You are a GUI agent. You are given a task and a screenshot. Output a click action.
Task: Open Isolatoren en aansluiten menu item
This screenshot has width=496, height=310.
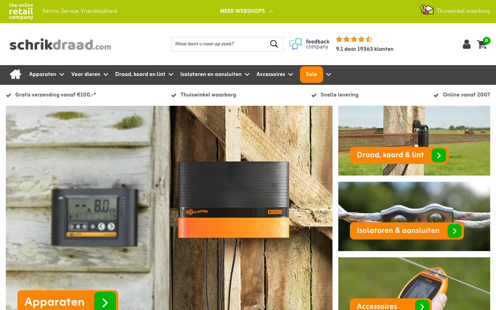click(211, 74)
